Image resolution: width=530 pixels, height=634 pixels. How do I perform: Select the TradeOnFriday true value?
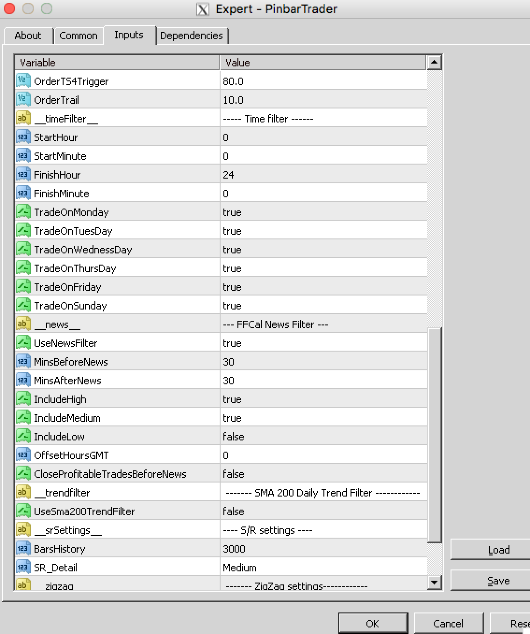(x=232, y=287)
